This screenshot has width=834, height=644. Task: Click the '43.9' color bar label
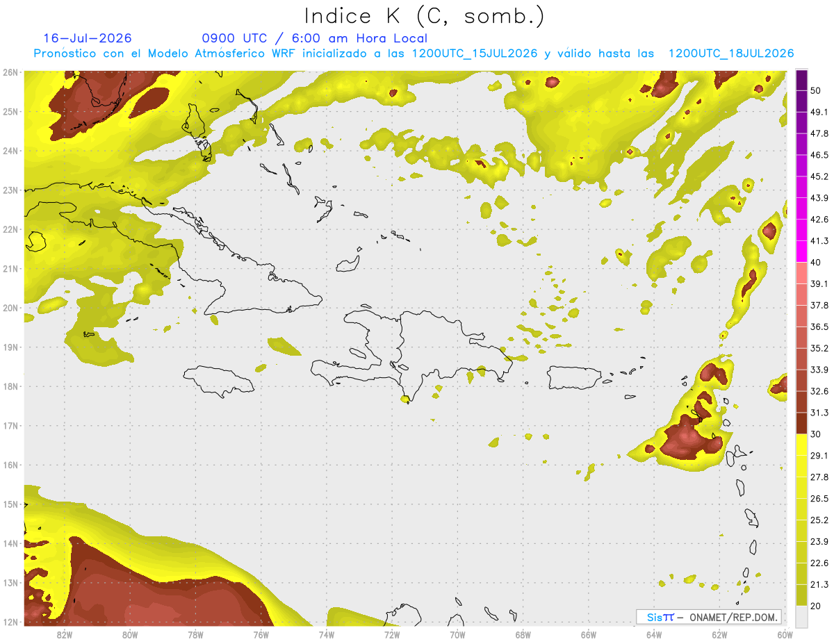click(819, 198)
